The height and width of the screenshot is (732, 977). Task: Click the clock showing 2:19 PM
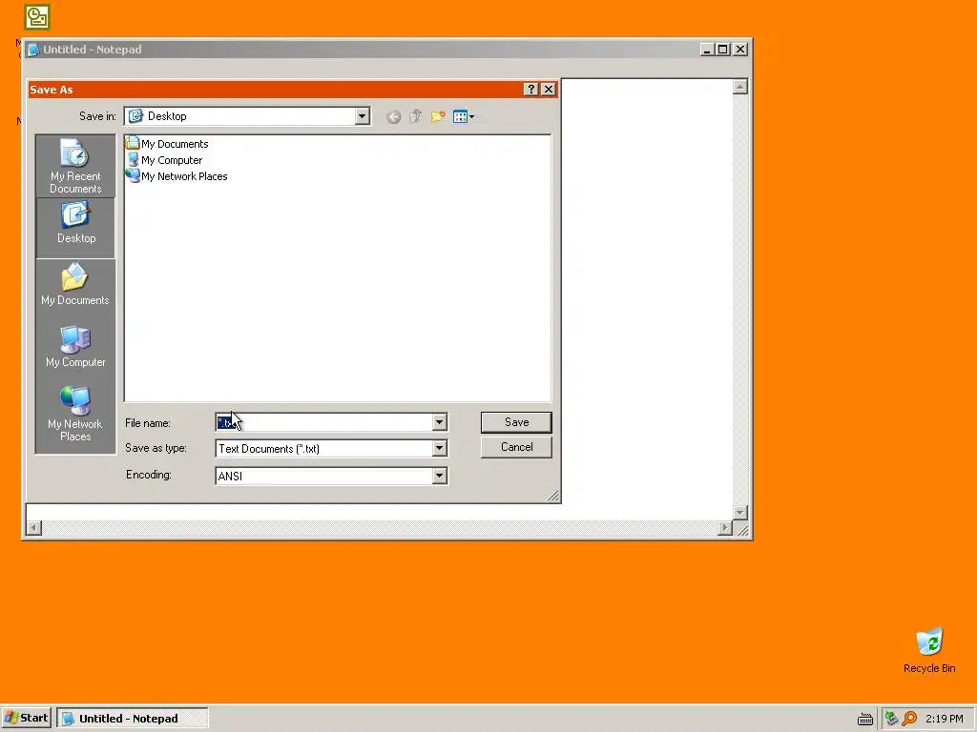tap(944, 719)
